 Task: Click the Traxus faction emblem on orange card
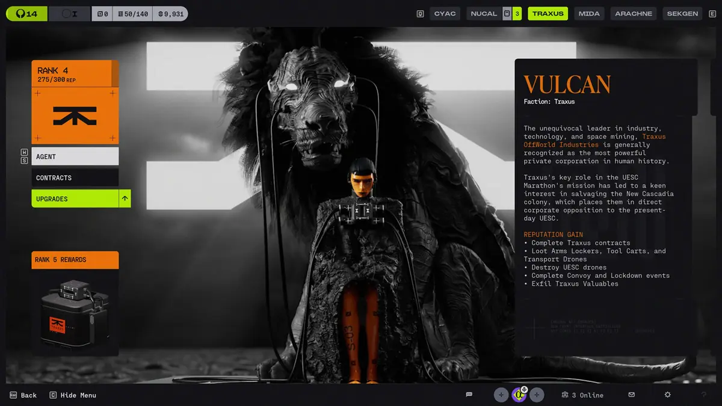click(75, 115)
